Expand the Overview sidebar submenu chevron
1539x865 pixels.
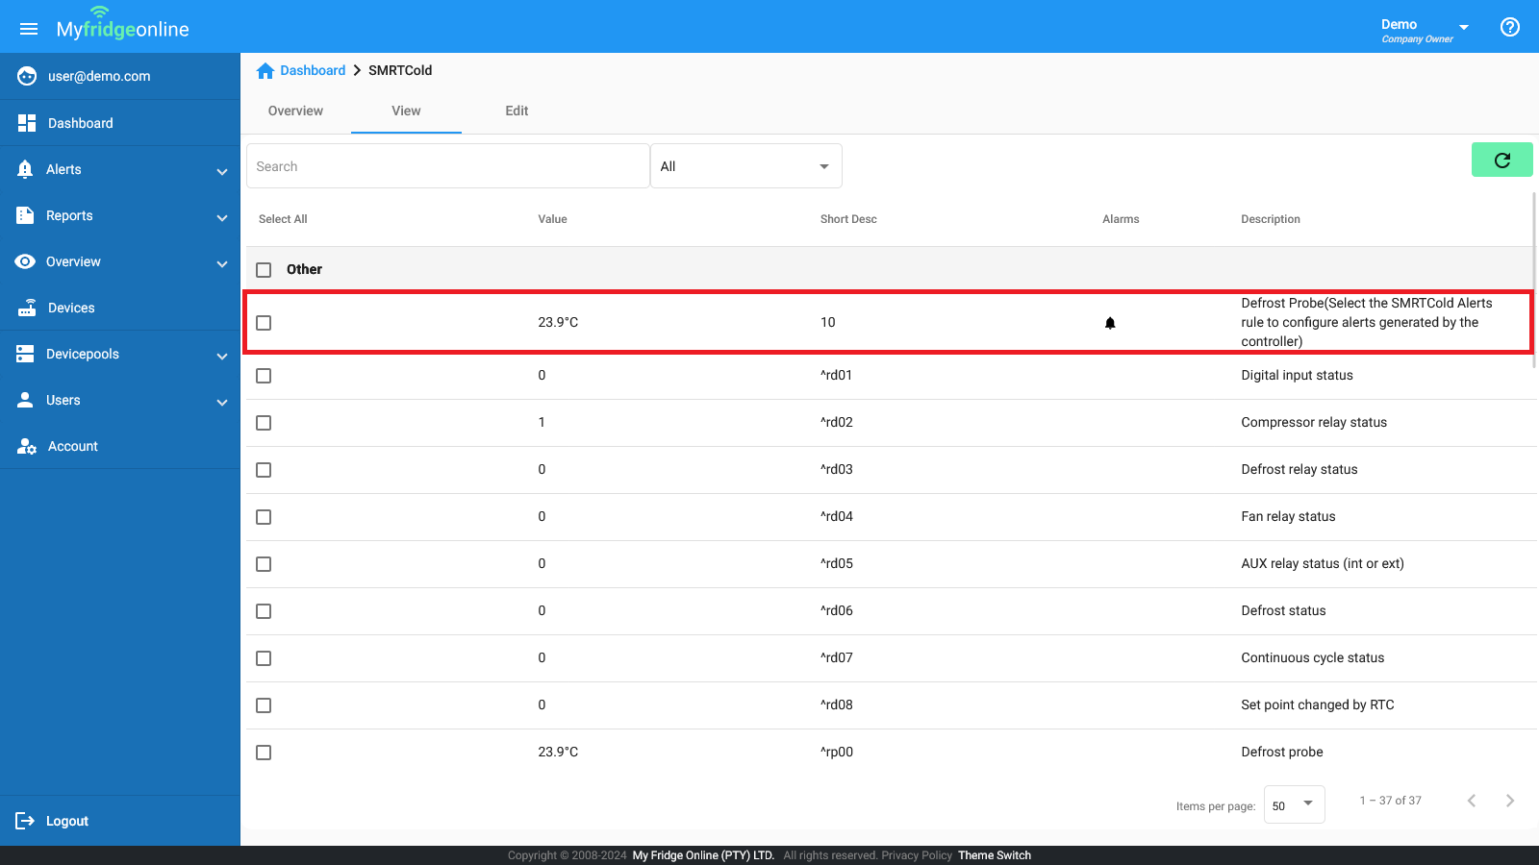(222, 263)
